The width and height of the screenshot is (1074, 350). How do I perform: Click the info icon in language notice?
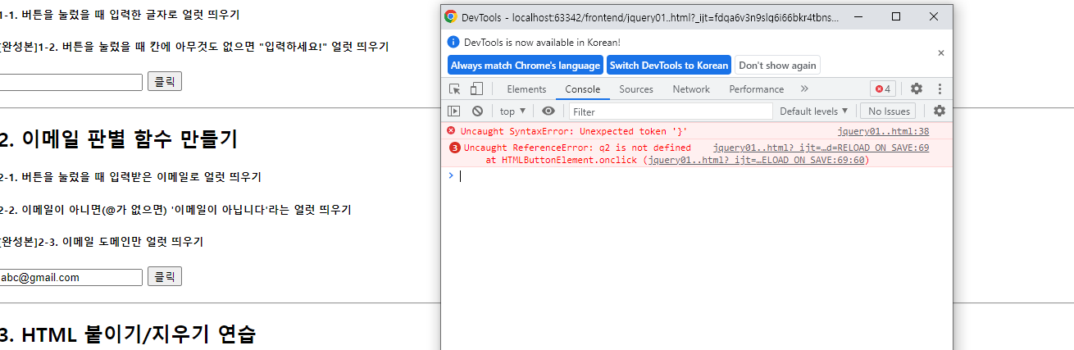pos(453,42)
